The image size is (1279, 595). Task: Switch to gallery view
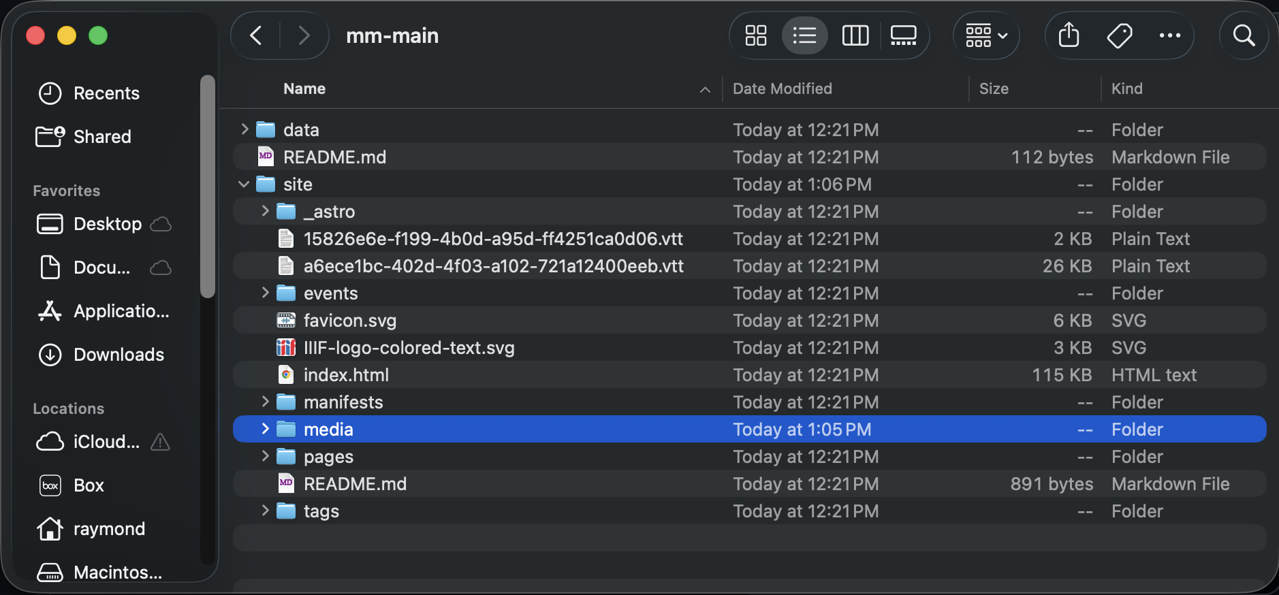[x=903, y=35]
